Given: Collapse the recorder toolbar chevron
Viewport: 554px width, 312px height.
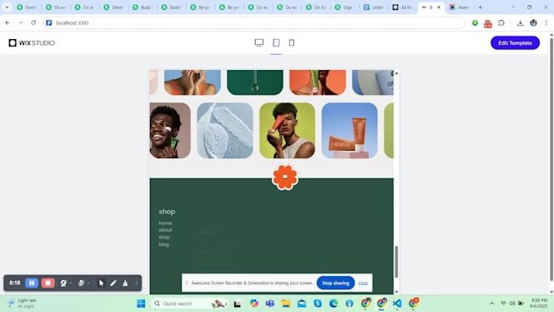Looking at the screenshot, I should [x=136, y=283].
